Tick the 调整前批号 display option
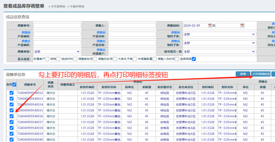The width and height of the screenshot is (275, 142). [95, 59]
